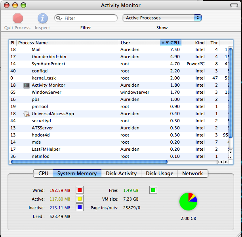Click the green Free color swatch
The height and width of the screenshot is (237, 242).
click(153, 190)
